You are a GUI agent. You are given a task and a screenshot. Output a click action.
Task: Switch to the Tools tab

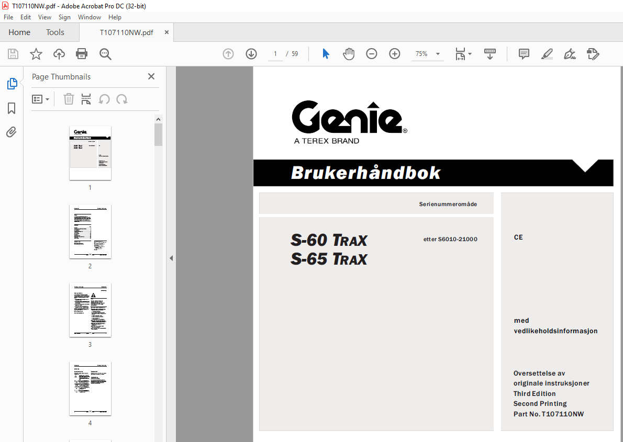[x=55, y=32]
